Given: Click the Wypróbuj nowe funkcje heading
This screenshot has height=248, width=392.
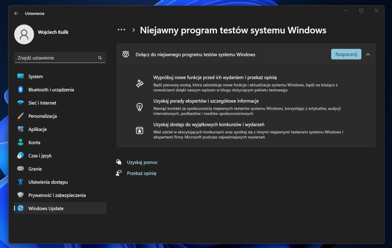Looking at the screenshot, I should point(215,77).
